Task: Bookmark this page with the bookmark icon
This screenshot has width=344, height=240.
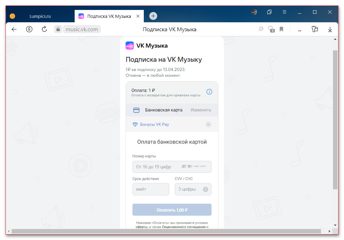Action: click(281, 29)
